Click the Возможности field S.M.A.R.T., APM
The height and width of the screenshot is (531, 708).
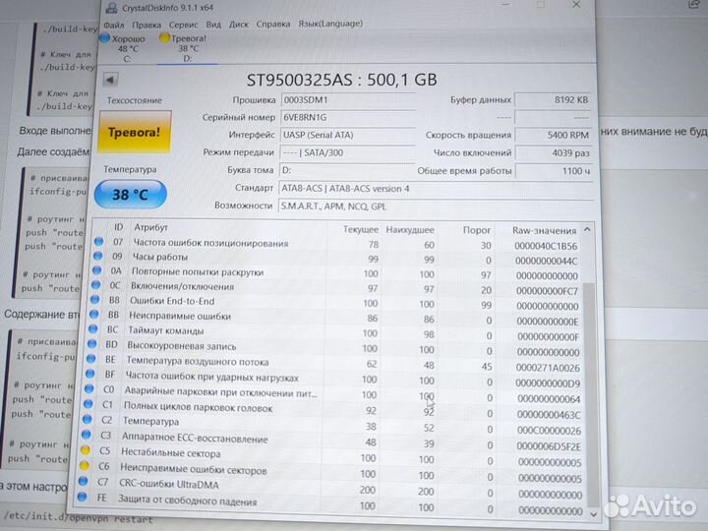[x=436, y=206]
